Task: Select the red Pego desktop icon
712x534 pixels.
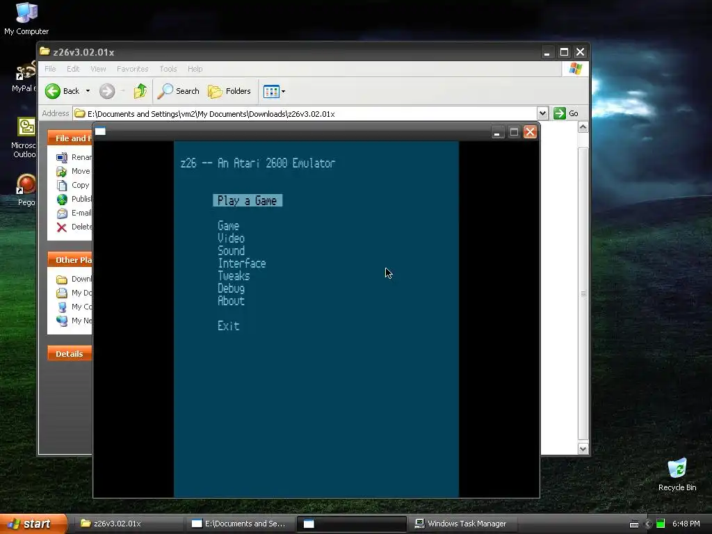Action: (26, 191)
